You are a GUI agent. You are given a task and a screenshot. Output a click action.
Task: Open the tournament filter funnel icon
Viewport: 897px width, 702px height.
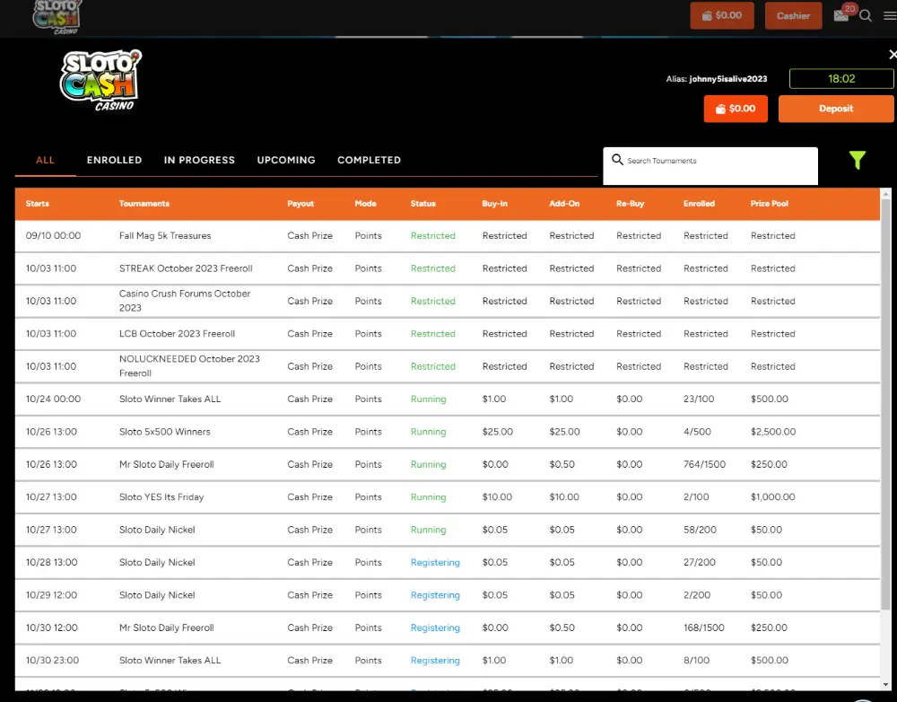click(857, 161)
